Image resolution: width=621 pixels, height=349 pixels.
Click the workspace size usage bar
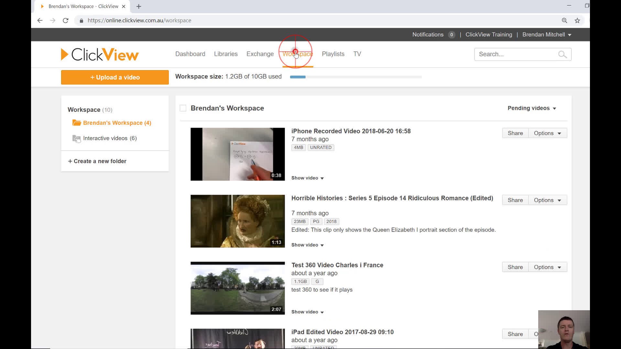coord(356,77)
